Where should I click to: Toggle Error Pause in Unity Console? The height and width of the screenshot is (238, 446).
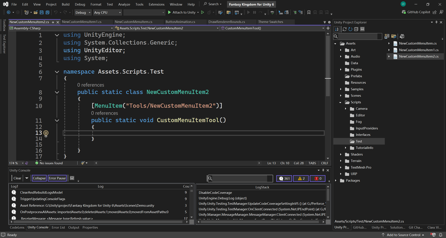57,178
